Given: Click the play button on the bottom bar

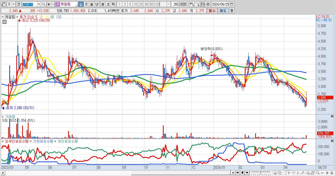Looking at the screenshot, I should coord(233,173).
